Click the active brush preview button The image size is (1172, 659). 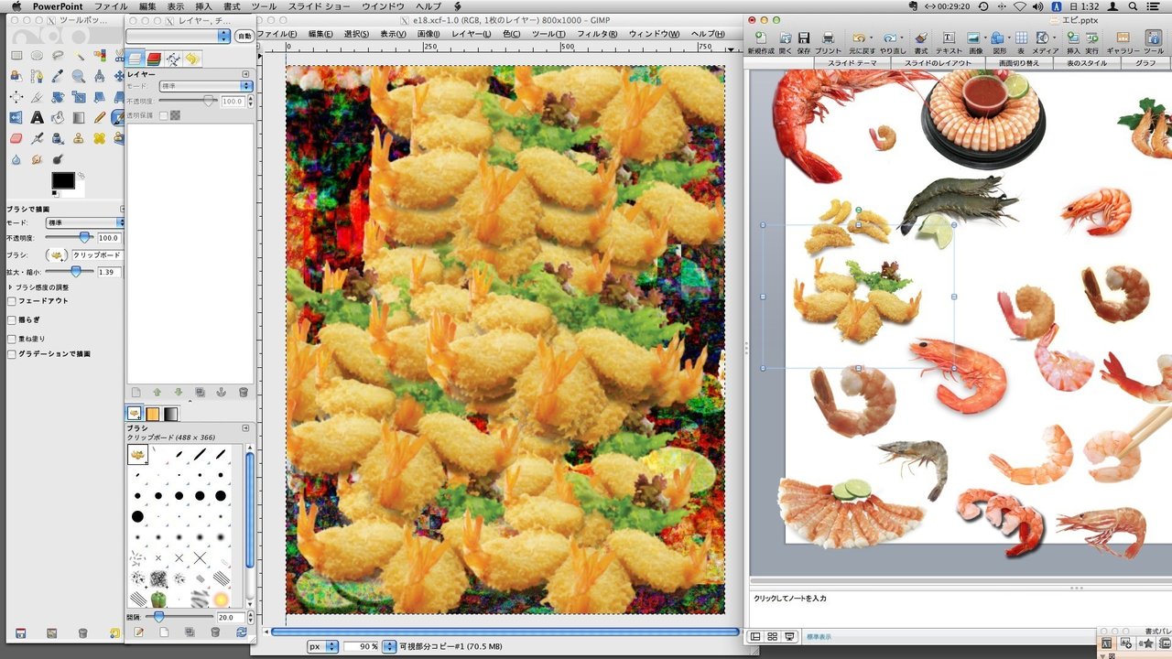58,255
